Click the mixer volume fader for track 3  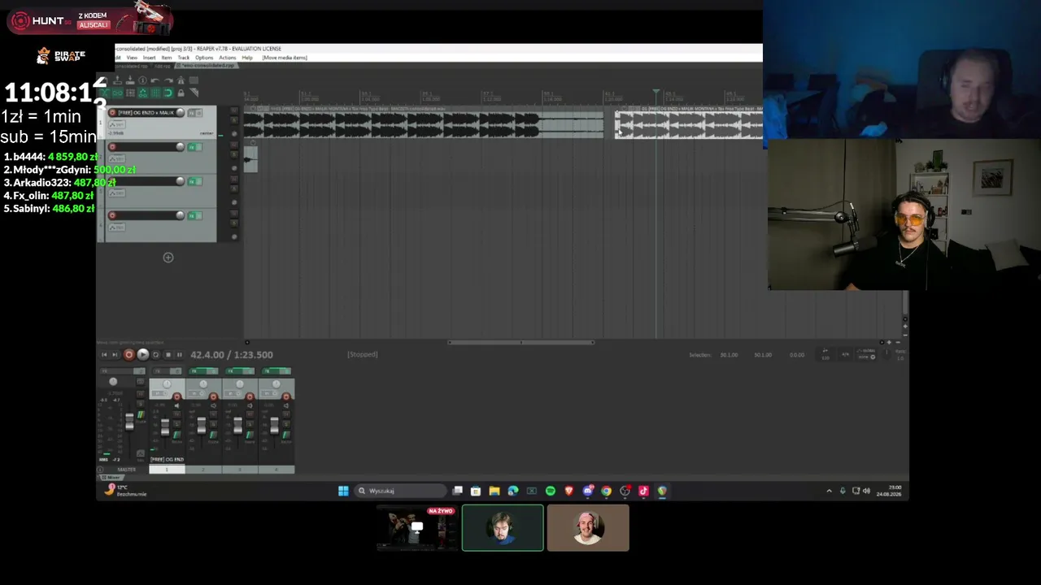pyautogui.click(x=237, y=426)
